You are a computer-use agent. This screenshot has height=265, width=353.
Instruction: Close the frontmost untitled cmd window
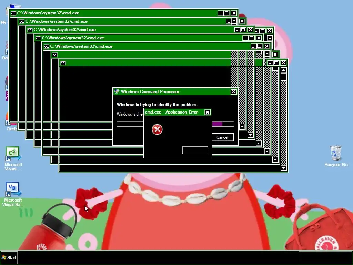click(283, 63)
